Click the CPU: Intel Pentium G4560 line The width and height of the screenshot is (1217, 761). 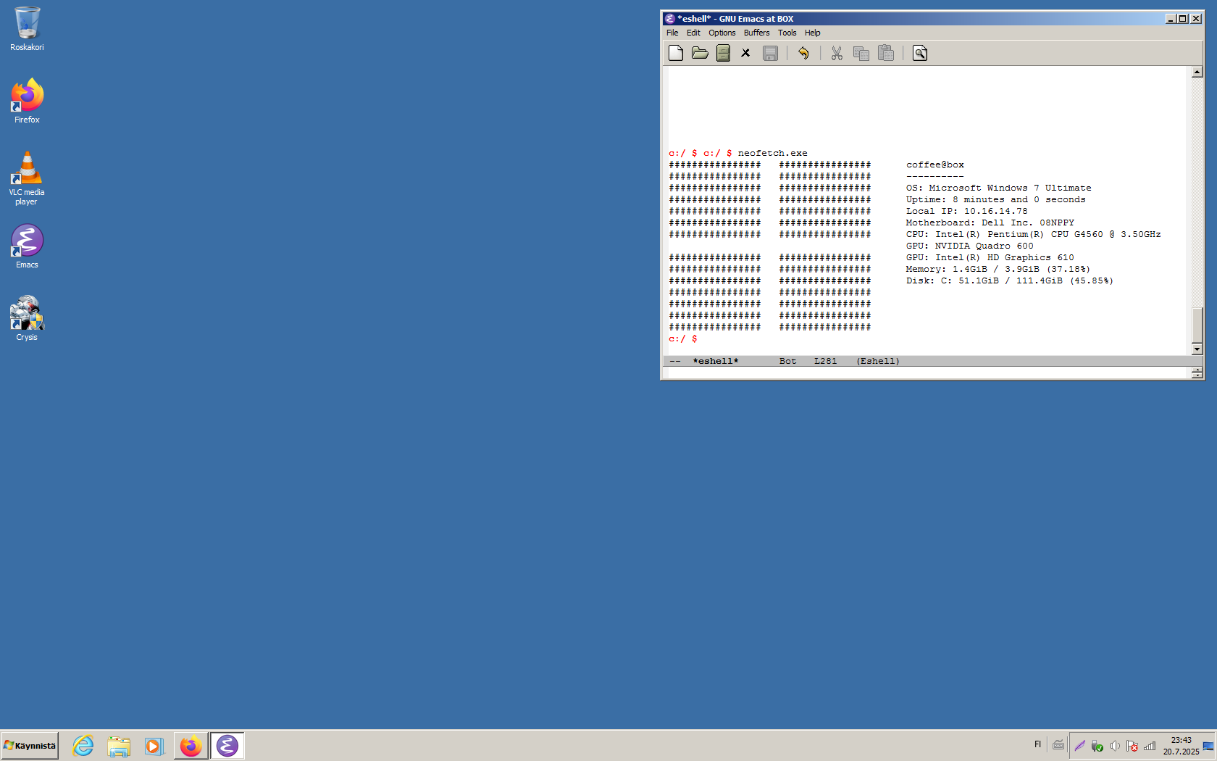tap(1033, 234)
